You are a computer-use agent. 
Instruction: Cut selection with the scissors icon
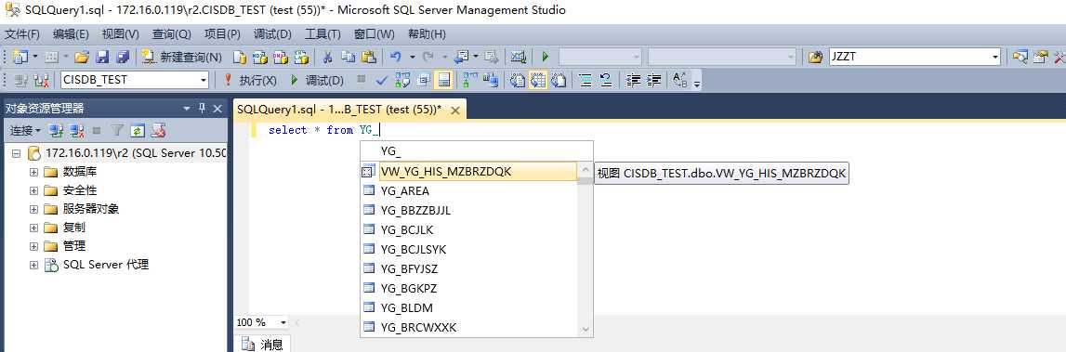327,57
